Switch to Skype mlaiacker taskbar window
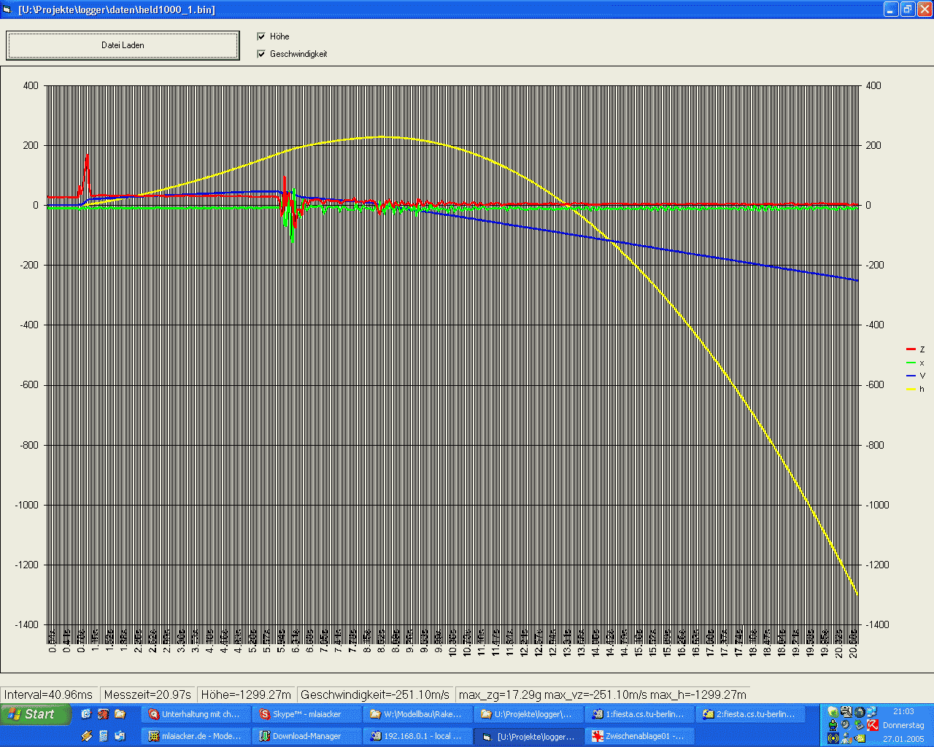 (306, 714)
